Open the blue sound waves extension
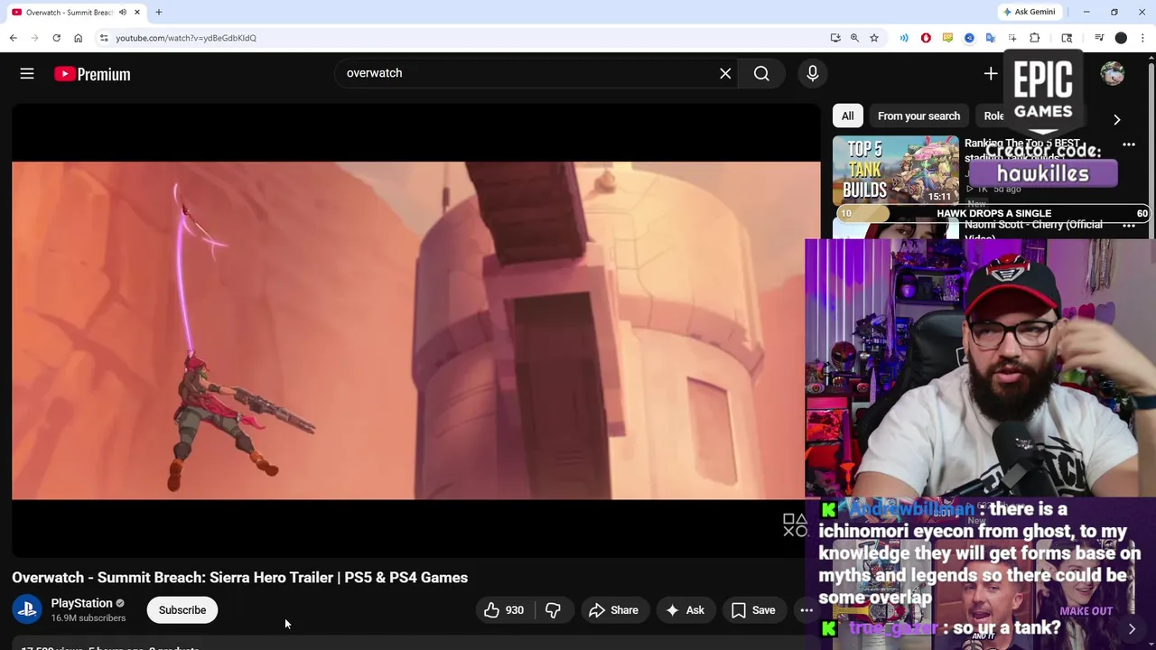 click(x=904, y=38)
